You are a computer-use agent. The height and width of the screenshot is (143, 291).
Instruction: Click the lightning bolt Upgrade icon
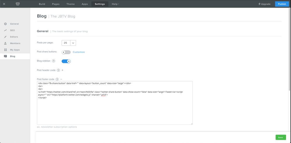pyautogui.click(x=260, y=4)
